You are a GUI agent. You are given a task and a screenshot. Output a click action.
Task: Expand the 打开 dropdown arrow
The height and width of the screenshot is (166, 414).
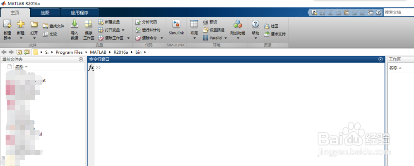tap(34, 38)
